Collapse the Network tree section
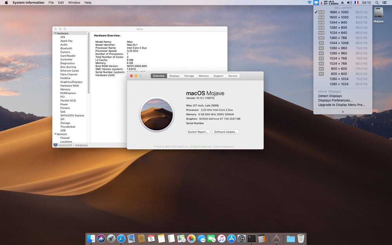 [x=55, y=134]
